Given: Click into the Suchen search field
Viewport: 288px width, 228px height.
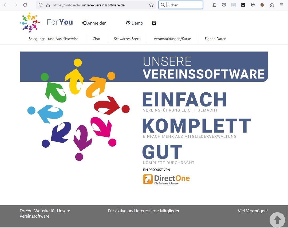Looking at the screenshot, I should (x=181, y=5).
